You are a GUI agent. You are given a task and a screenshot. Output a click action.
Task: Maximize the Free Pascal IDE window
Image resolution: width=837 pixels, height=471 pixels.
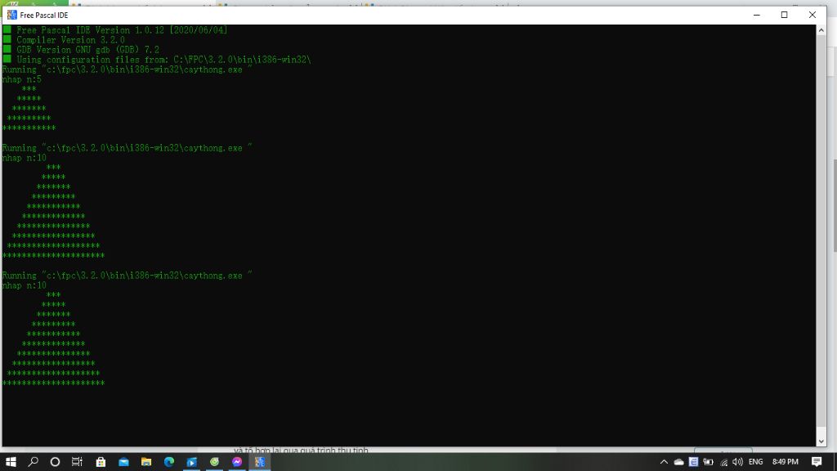784,15
